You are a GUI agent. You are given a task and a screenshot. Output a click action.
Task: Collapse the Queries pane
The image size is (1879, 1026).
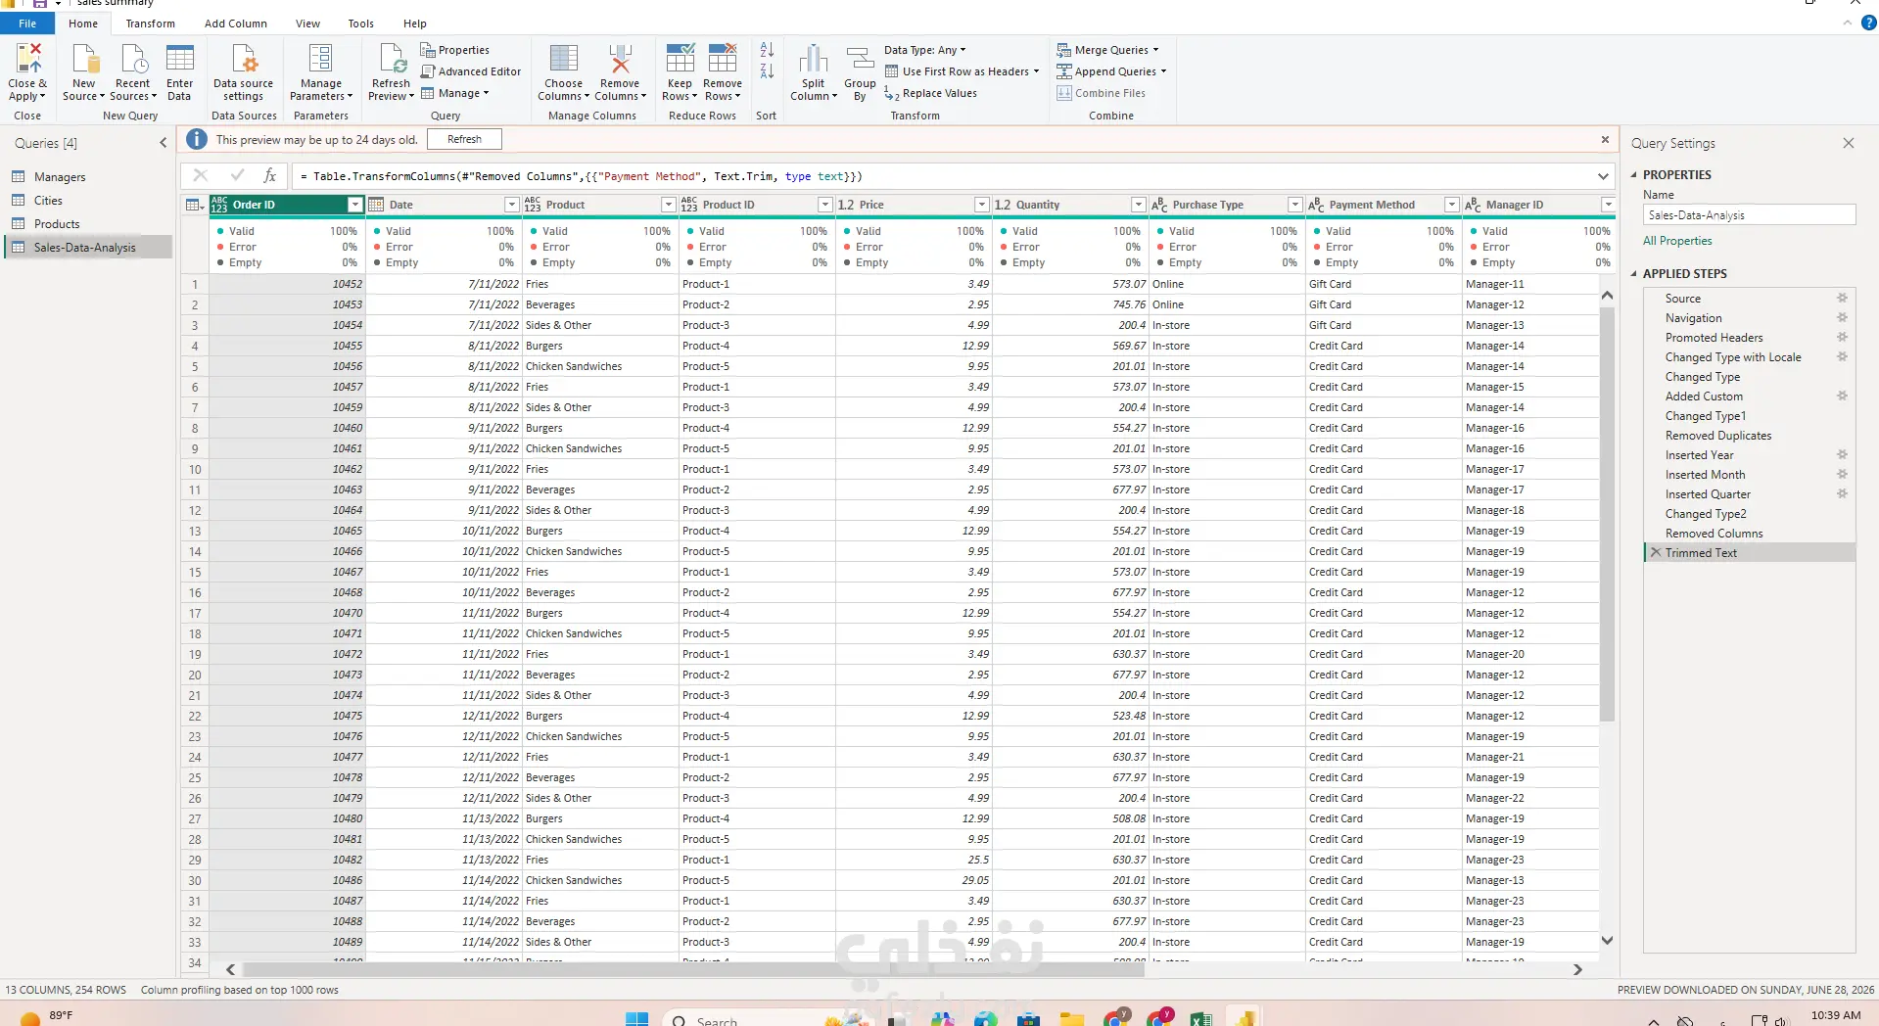(x=163, y=143)
